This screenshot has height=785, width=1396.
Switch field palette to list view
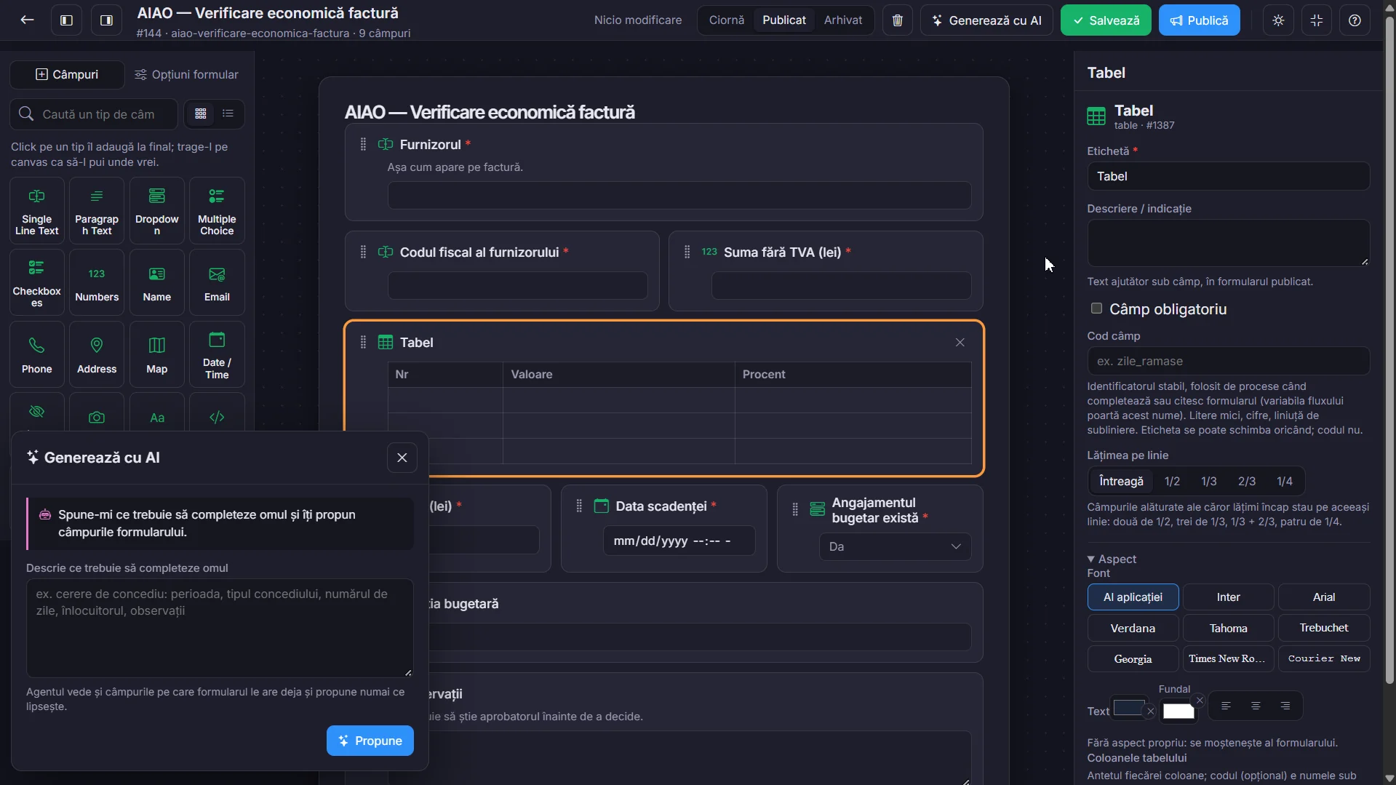click(x=228, y=113)
